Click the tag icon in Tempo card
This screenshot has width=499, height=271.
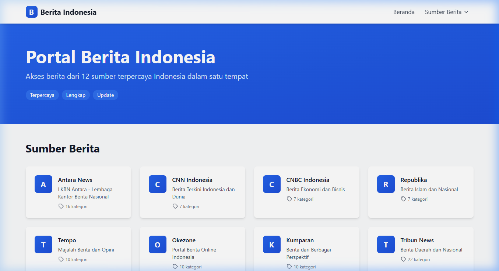click(x=61, y=259)
